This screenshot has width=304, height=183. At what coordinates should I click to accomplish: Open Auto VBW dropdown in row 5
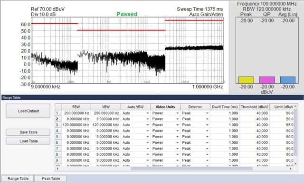(x=148, y=137)
